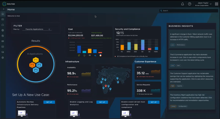The width and height of the screenshot is (220, 119).
Task: Expand the sidebar with double chevron
Action: 4,9
